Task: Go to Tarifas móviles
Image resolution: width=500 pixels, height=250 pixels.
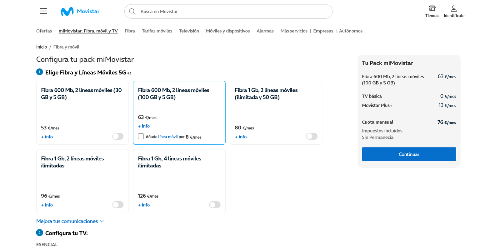Action: click(x=157, y=31)
